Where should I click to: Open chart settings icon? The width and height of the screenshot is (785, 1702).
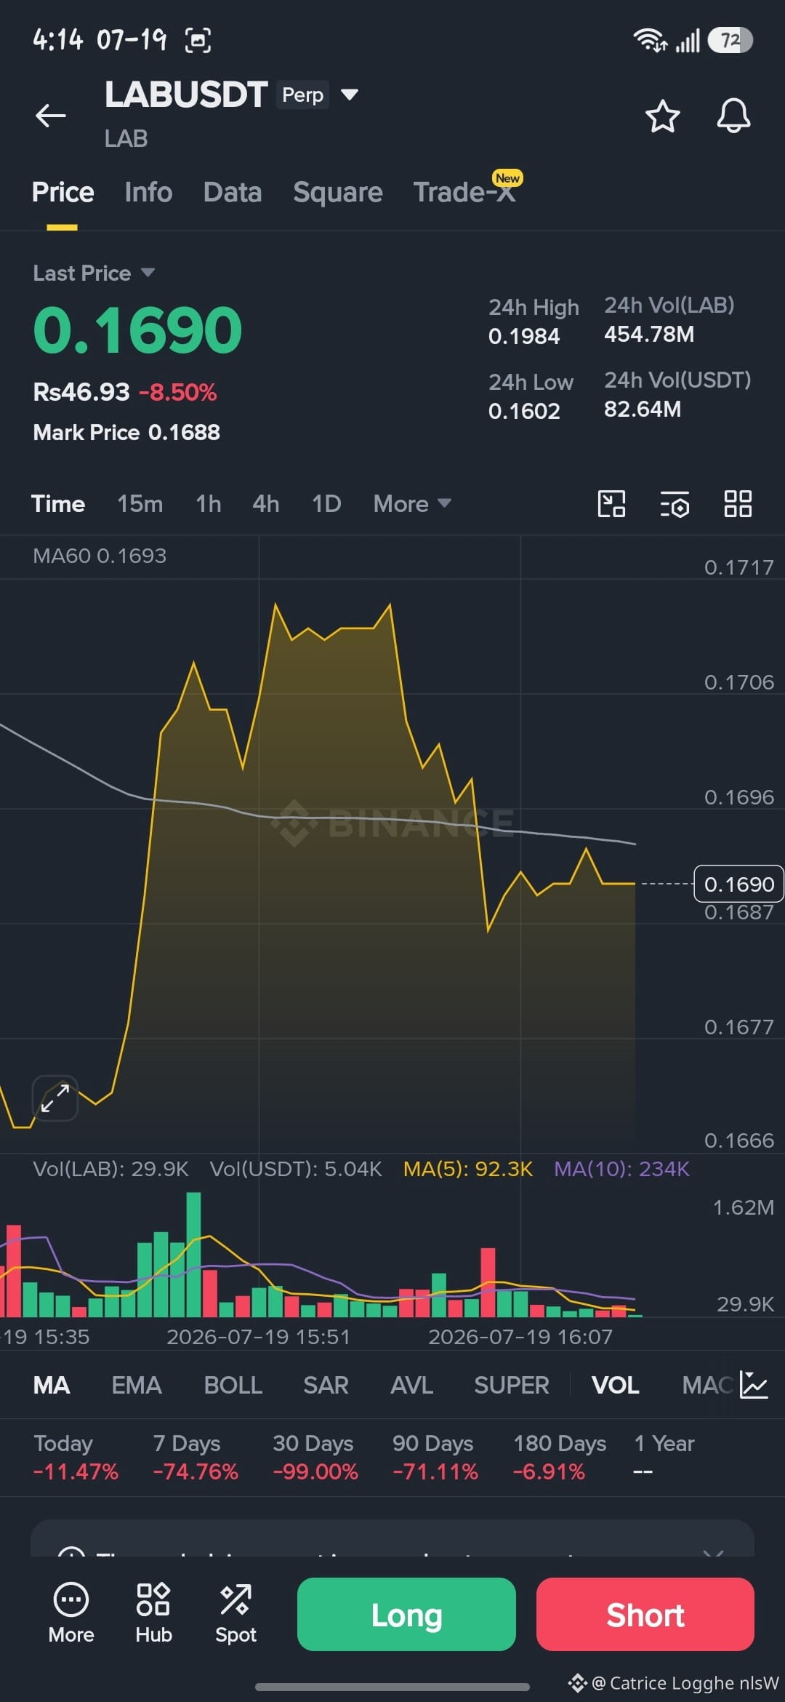tap(675, 503)
